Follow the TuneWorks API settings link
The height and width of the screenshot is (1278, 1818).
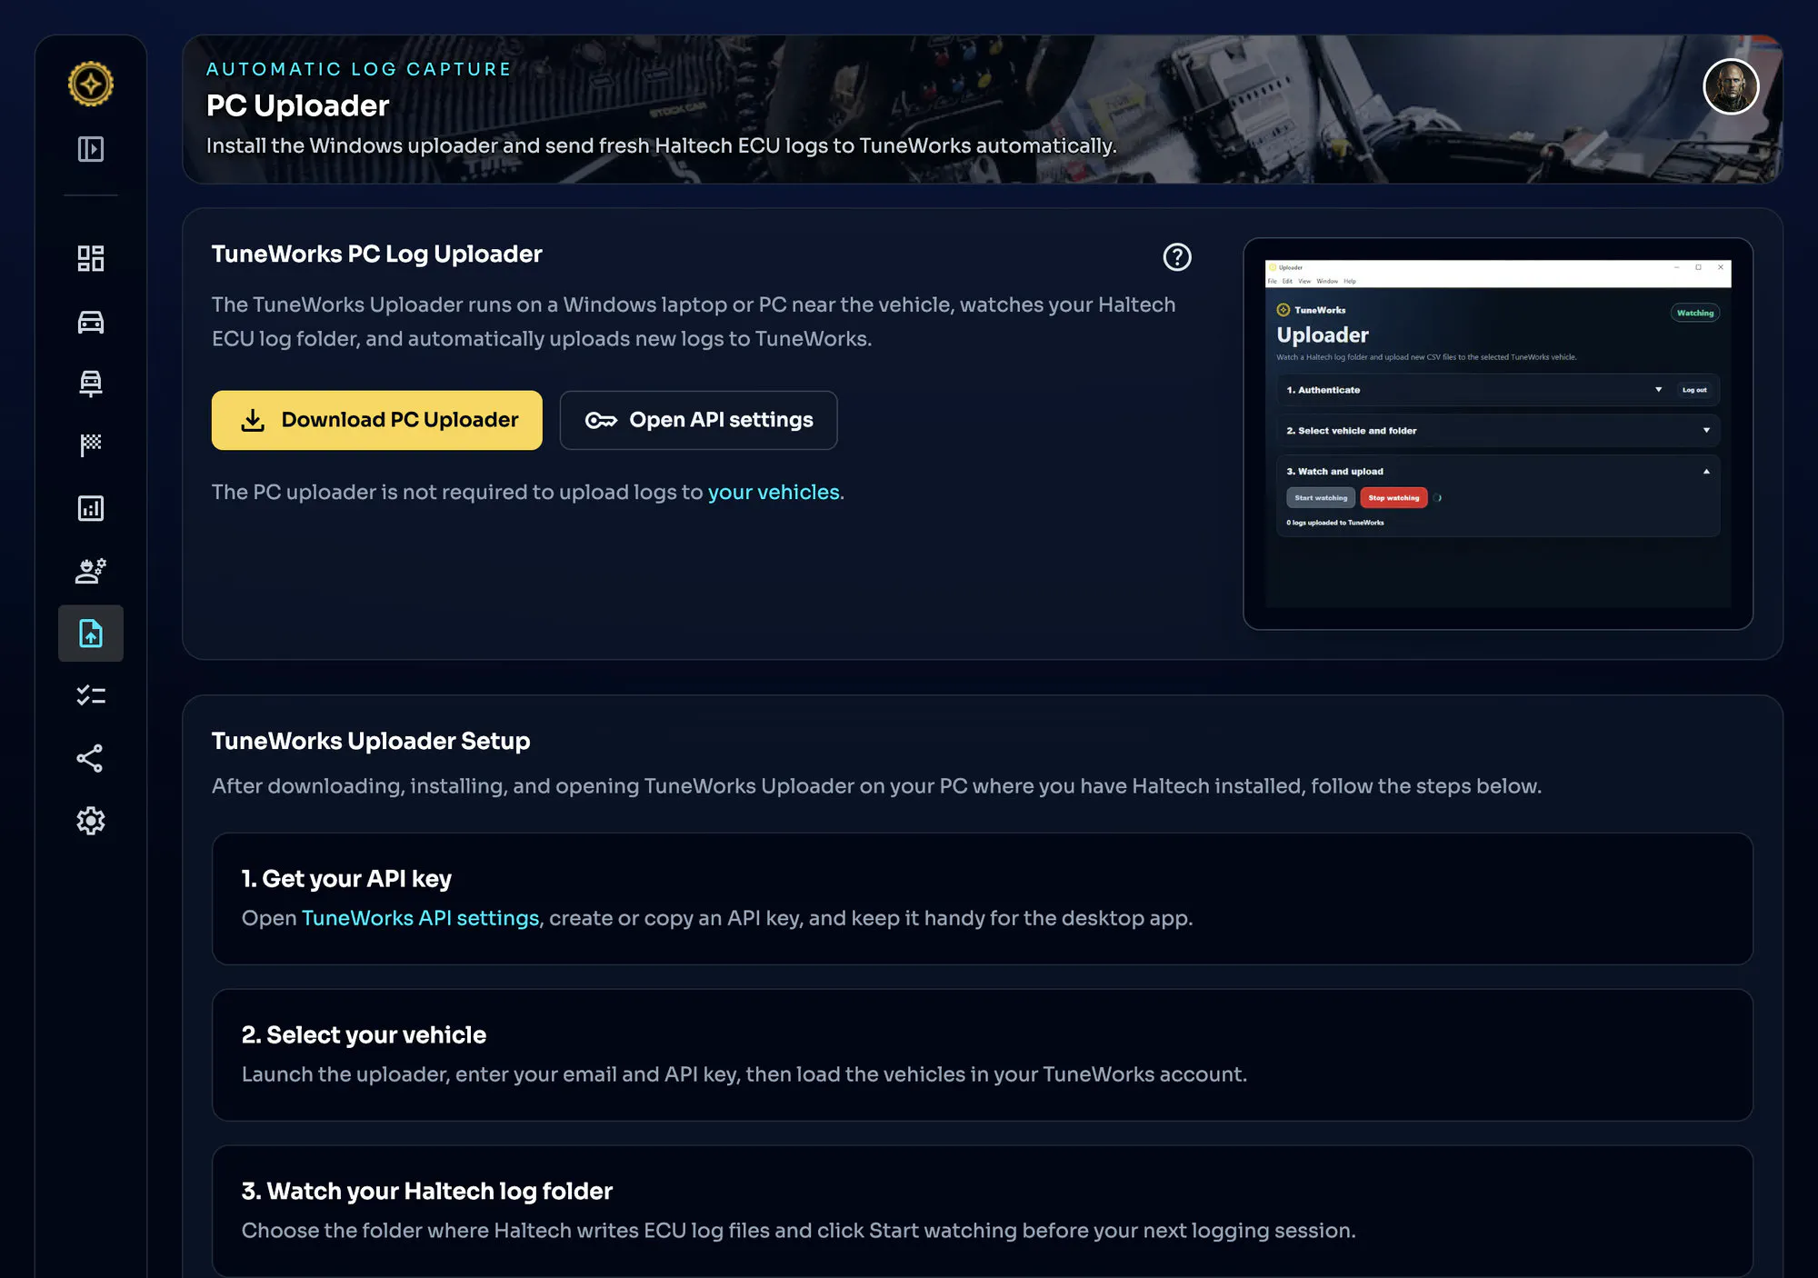pos(421,918)
